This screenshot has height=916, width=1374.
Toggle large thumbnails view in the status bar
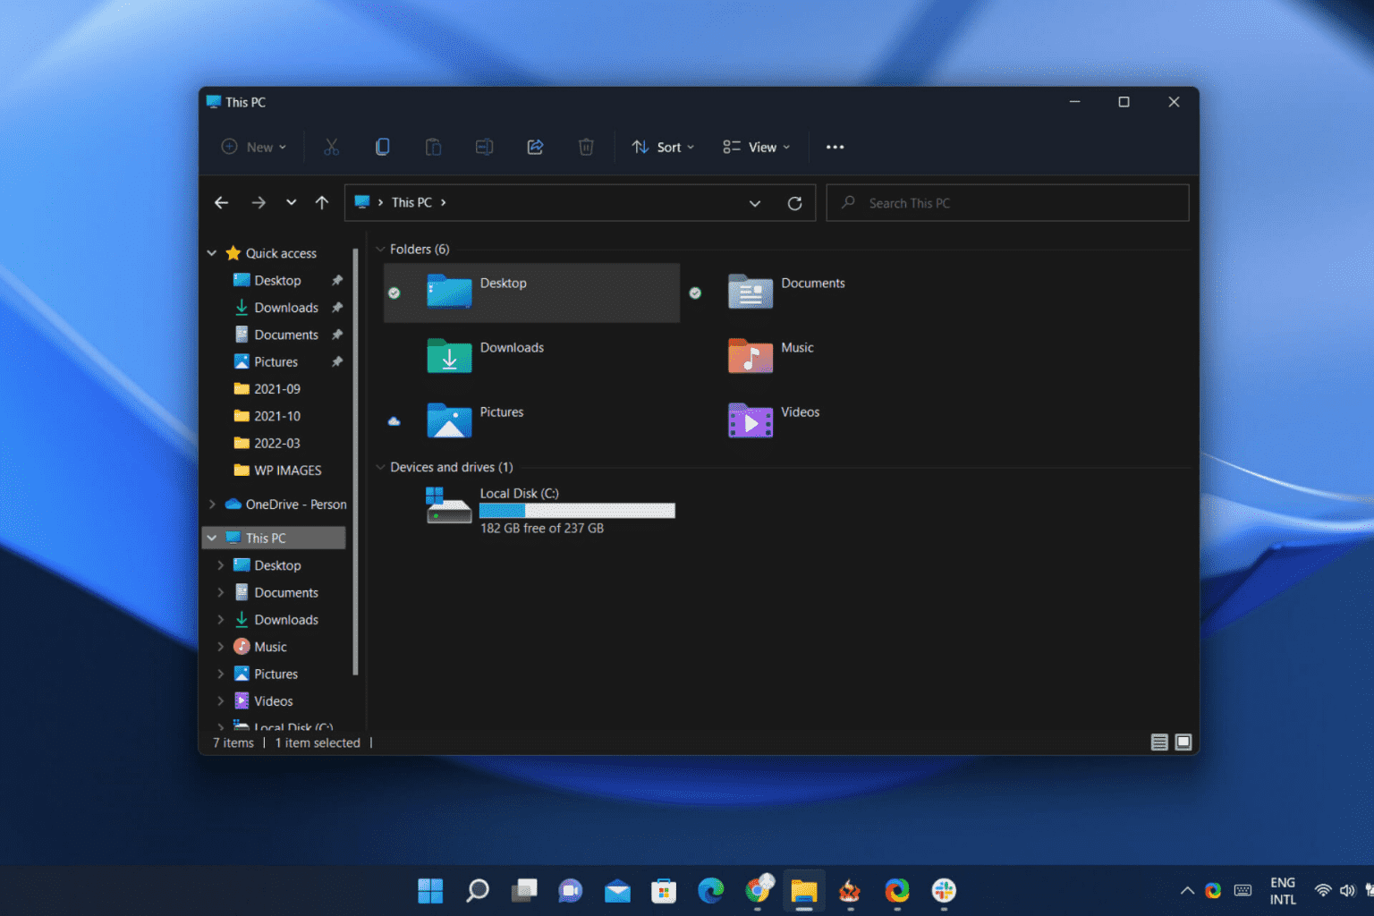click(x=1183, y=742)
